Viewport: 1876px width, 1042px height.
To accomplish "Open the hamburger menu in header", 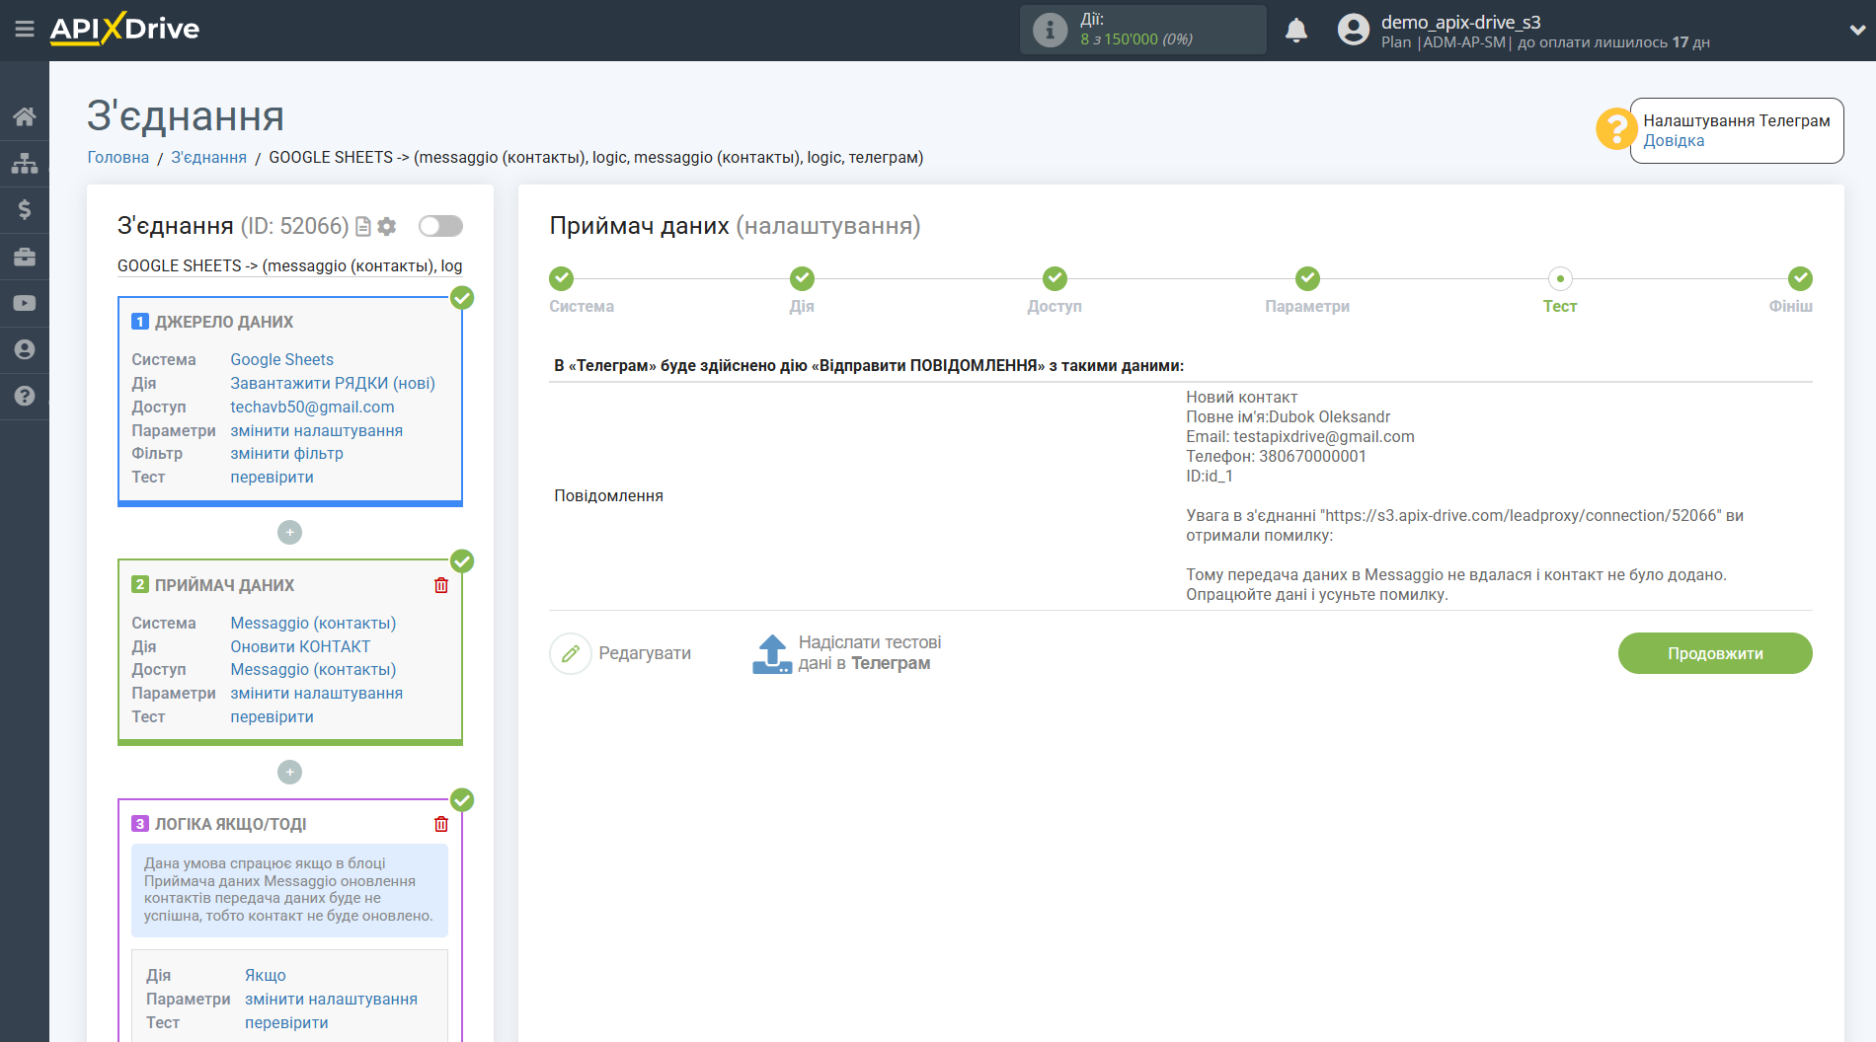I will coord(25,30).
